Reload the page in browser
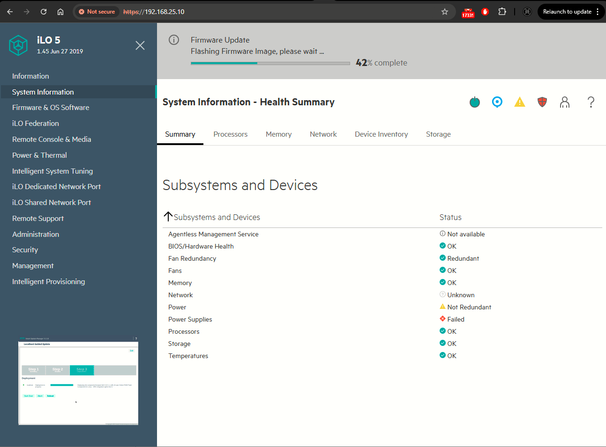606x447 pixels. pyautogui.click(x=44, y=12)
